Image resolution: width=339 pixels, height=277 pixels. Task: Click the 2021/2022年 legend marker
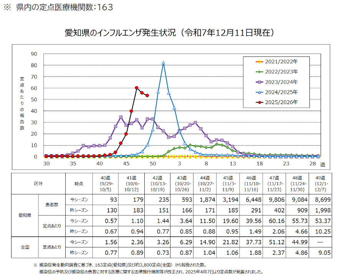(260, 61)
